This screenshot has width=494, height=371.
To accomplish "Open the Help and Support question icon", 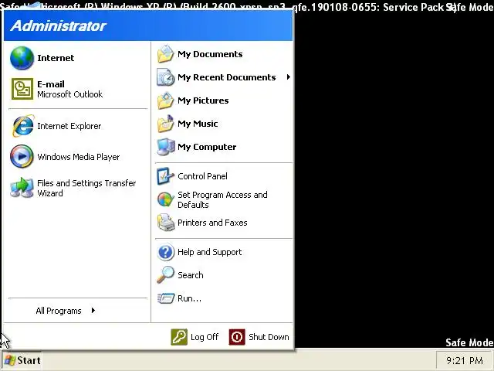I will pos(165,252).
